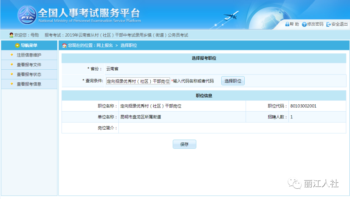The height and width of the screenshot is (199, 350).
Task: Click the user avatar icon beside 欢迎您
Action: point(11,35)
